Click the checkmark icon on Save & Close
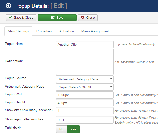The image size is (158, 137). (x=11, y=18)
